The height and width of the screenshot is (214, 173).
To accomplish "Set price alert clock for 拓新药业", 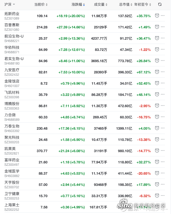I will [157, 16].
